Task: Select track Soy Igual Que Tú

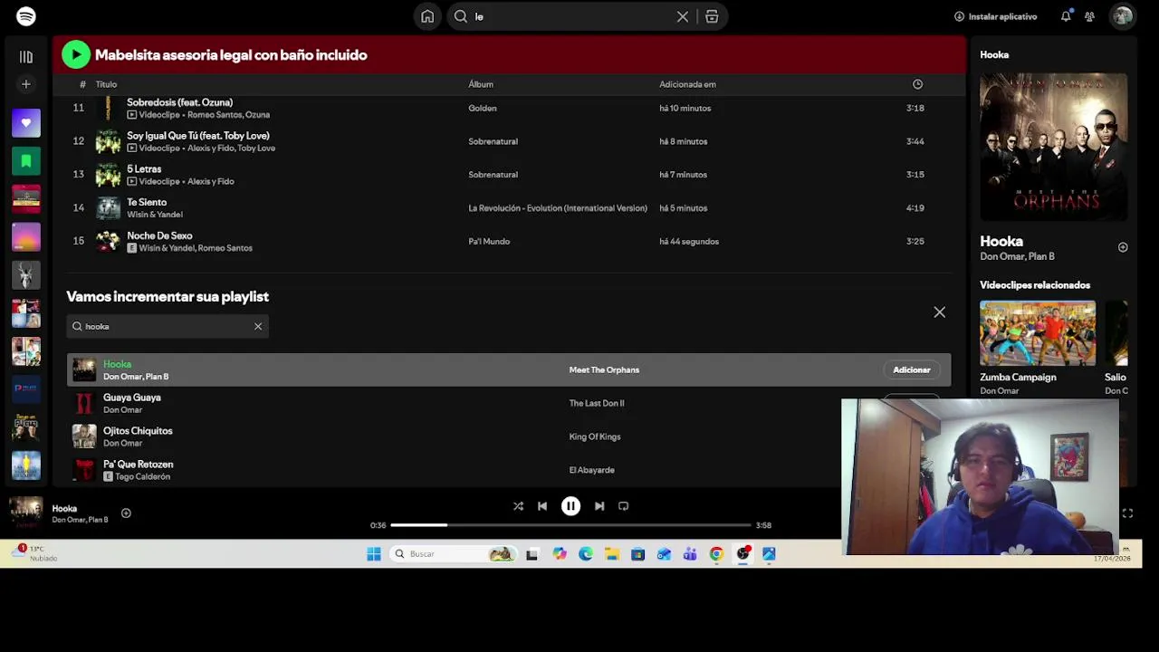Action: [x=507, y=141]
